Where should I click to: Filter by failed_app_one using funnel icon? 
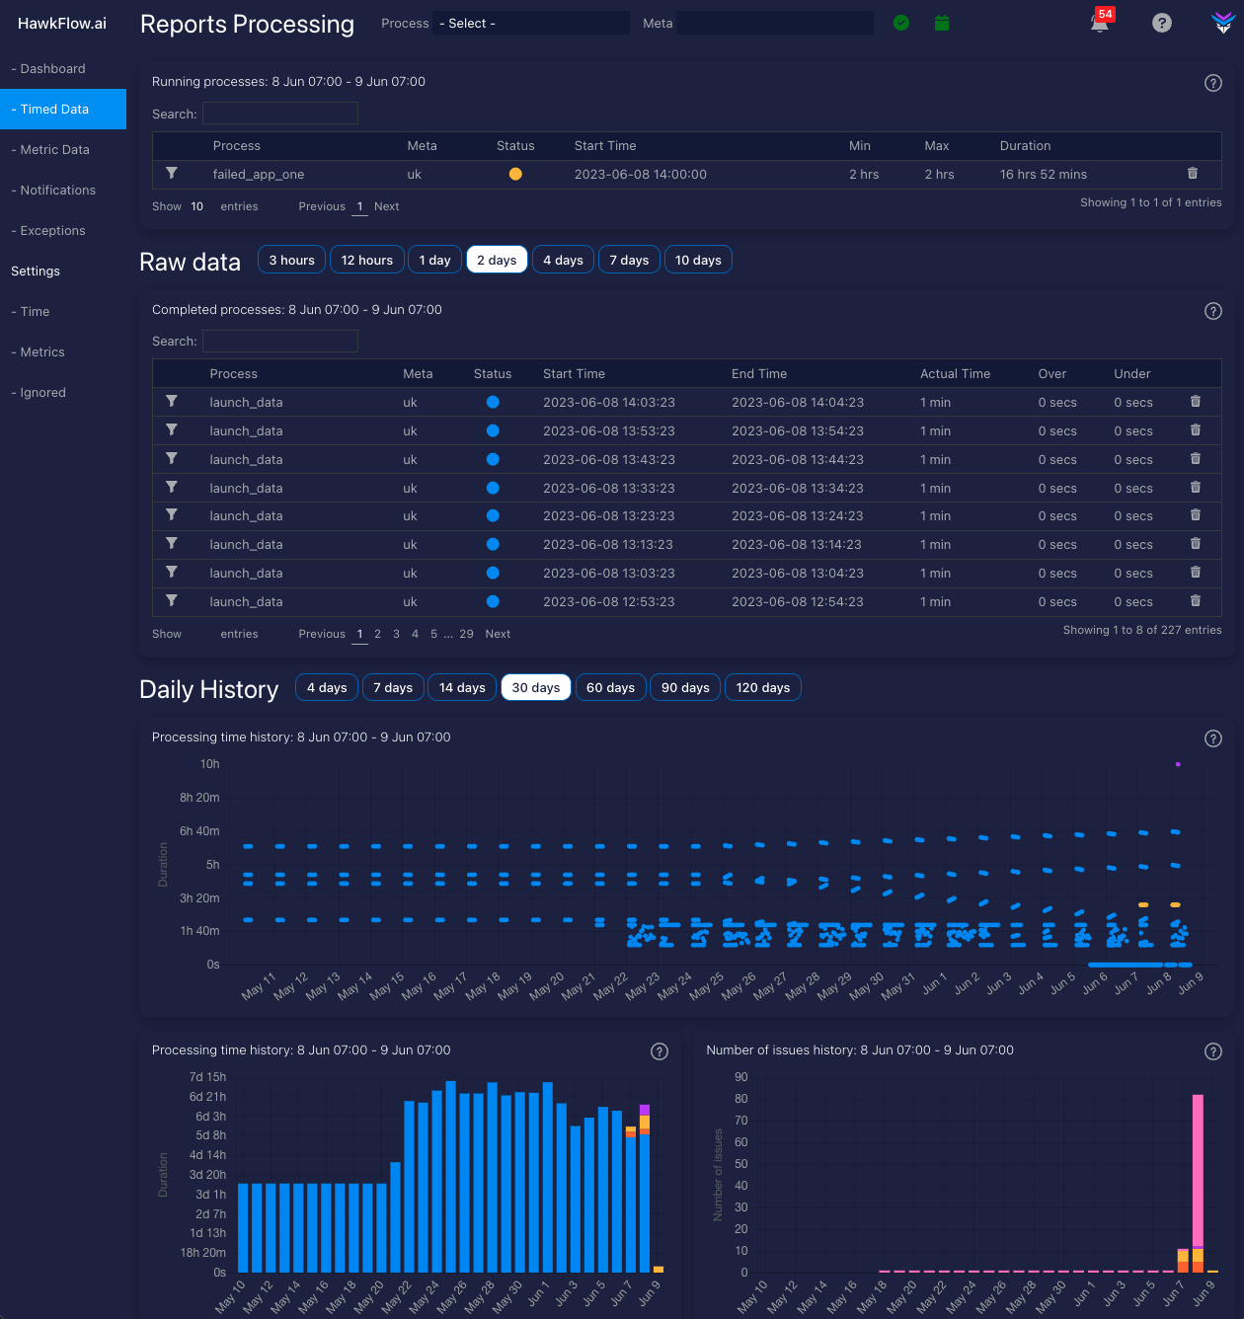pos(172,174)
